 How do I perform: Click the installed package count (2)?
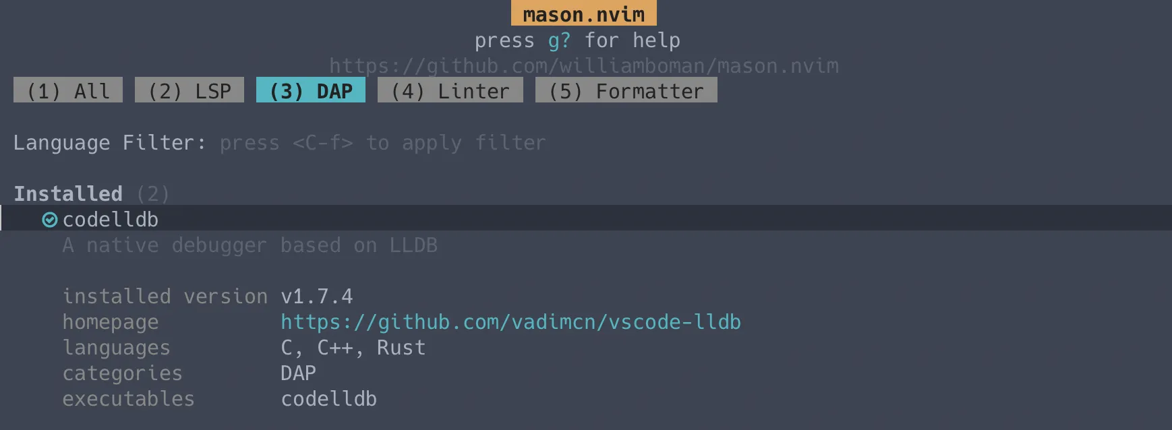coord(152,194)
